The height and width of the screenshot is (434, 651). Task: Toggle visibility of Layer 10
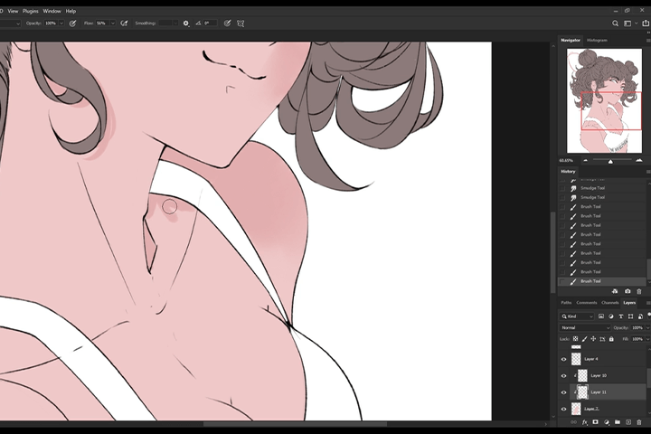click(564, 376)
